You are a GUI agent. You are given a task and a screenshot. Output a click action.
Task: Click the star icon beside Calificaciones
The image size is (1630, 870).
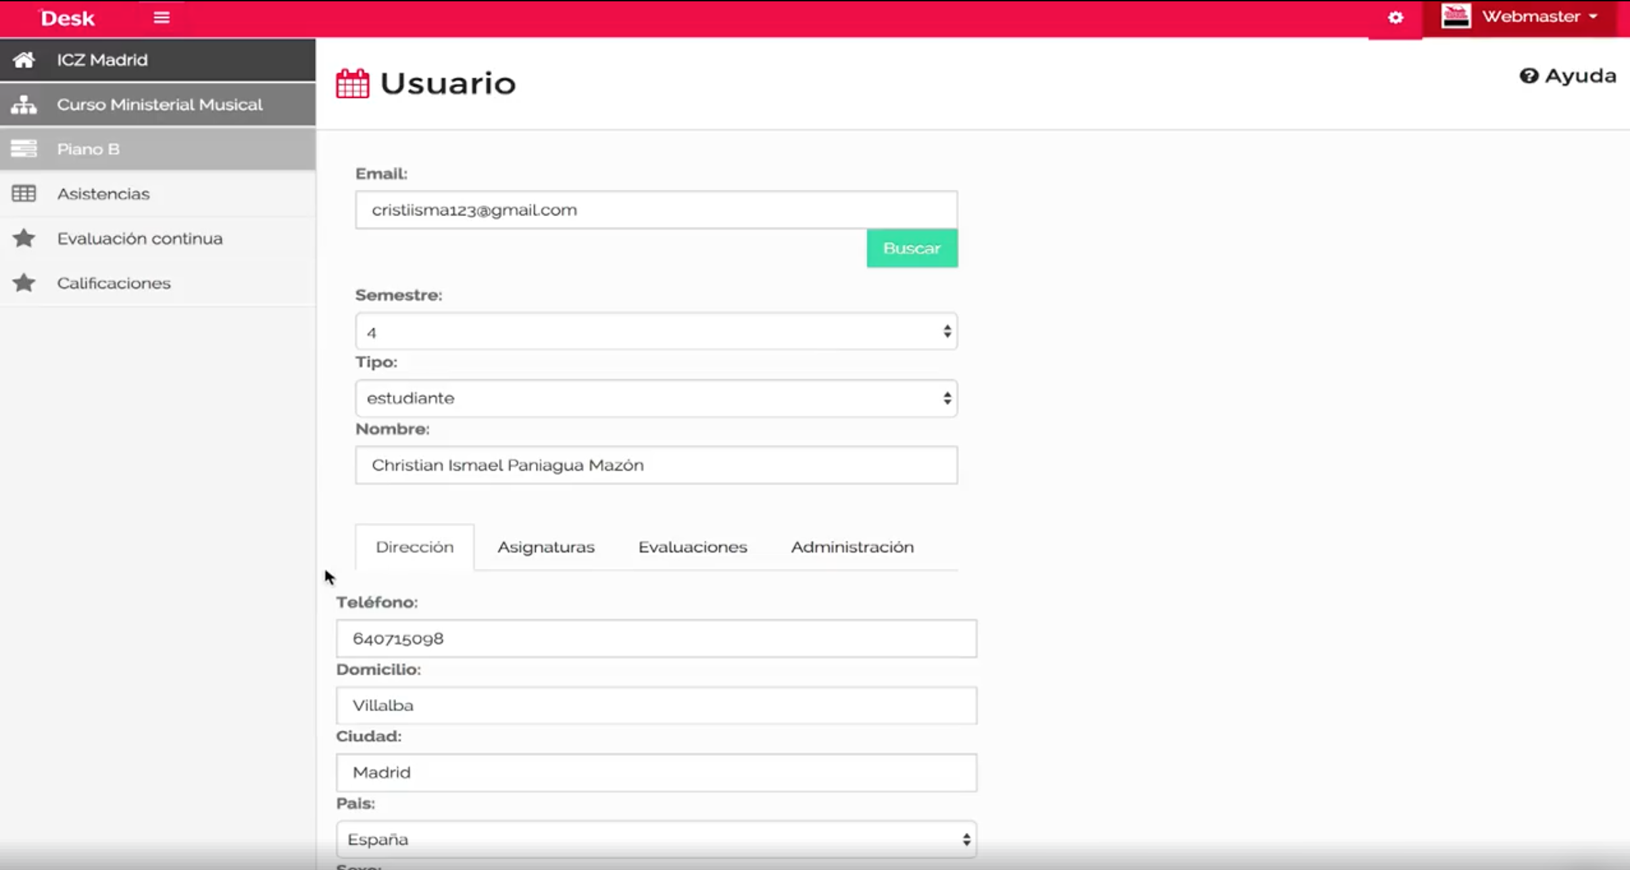pyautogui.click(x=24, y=283)
